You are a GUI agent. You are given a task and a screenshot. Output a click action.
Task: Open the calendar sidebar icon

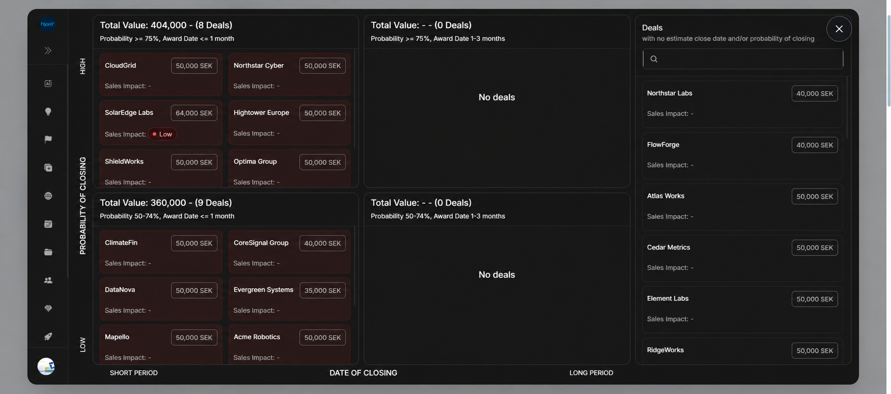tap(48, 224)
